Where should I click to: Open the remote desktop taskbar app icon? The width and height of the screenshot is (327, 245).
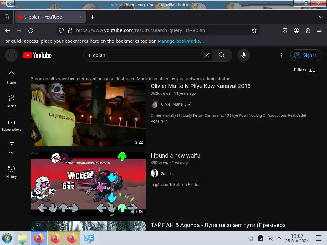(x=89, y=238)
